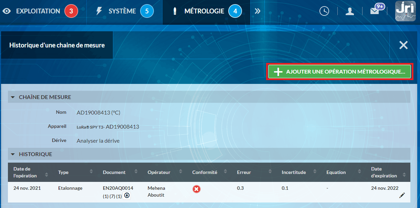Screen dimensions: 420x208
Task: Click the Etalonnage type cell
Action: pos(70,188)
